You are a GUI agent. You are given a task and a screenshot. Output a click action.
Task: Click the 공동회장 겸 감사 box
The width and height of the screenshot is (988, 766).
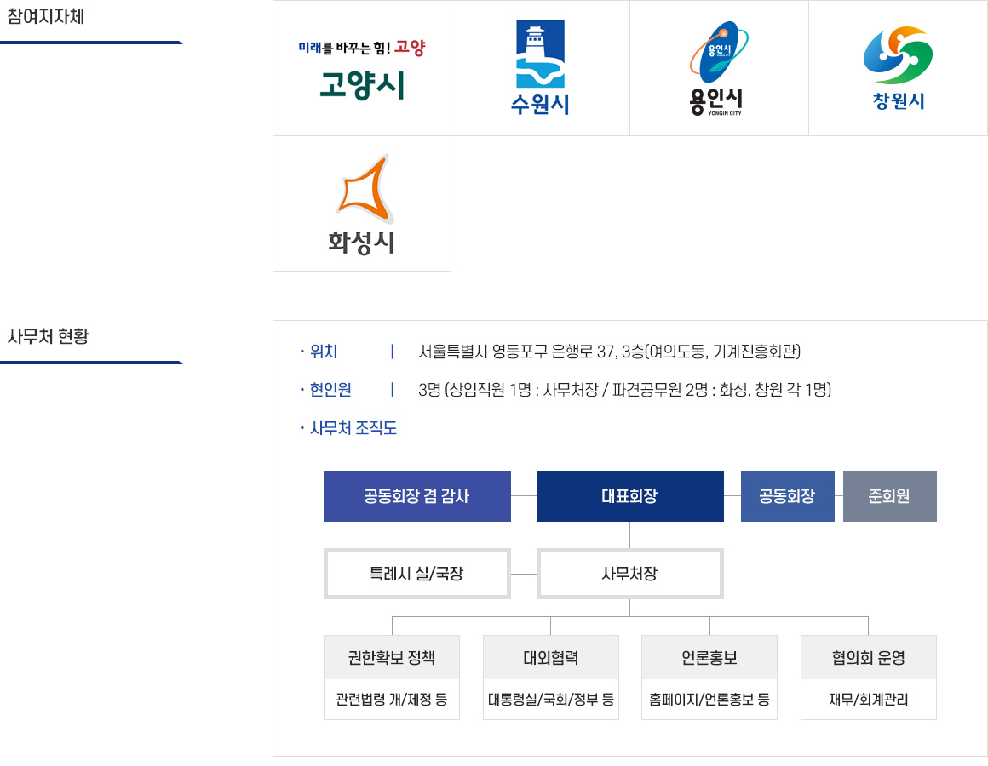tap(417, 496)
